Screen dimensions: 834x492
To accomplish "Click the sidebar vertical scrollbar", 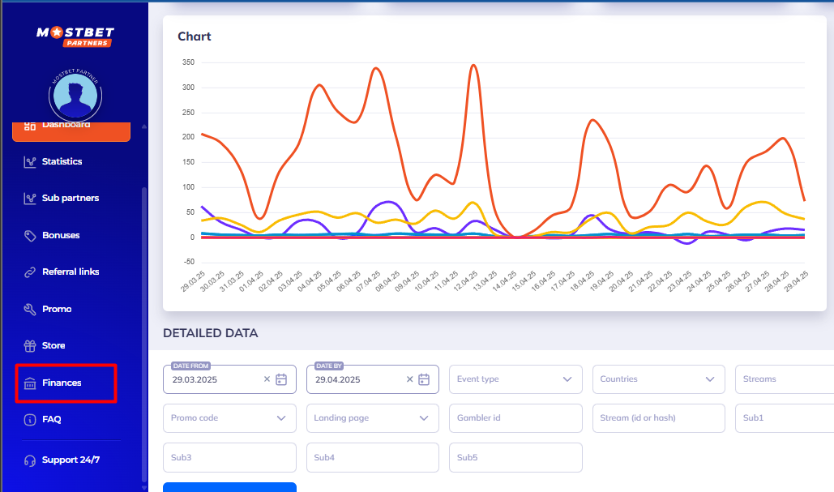I will pos(144,324).
